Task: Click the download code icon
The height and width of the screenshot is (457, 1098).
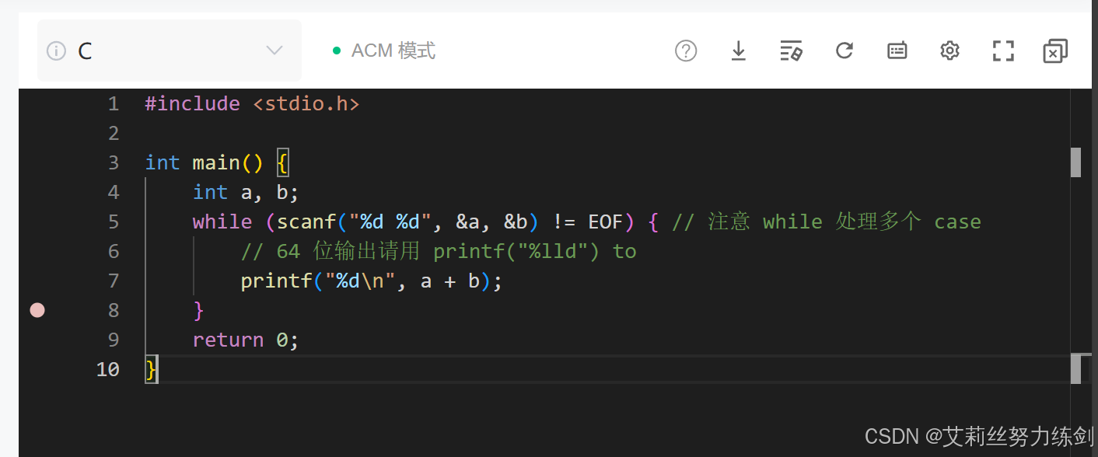Action: pyautogui.click(x=739, y=51)
